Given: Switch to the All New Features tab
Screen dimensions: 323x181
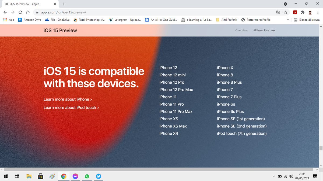Looking at the screenshot, I should coord(264,30).
